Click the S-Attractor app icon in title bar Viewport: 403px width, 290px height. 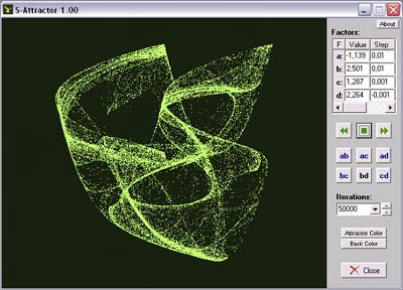pyautogui.click(x=8, y=10)
